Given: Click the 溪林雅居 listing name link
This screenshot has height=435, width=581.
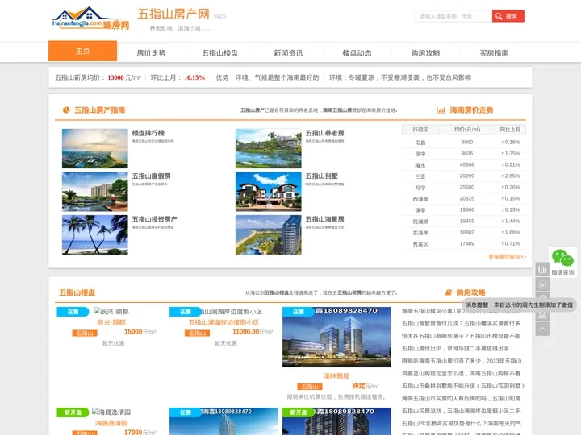Looking at the screenshot, I should coord(336,376).
